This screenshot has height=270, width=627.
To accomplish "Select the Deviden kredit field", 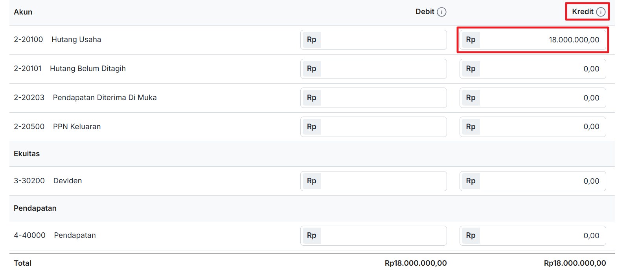I will tap(533, 181).
